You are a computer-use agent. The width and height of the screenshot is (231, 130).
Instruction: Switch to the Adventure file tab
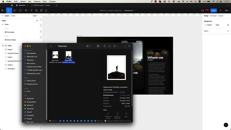pos(22,5)
